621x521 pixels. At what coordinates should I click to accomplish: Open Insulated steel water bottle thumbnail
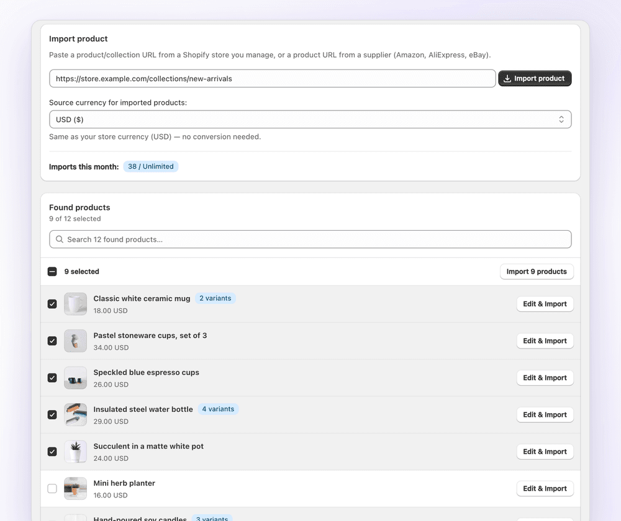pyautogui.click(x=75, y=414)
